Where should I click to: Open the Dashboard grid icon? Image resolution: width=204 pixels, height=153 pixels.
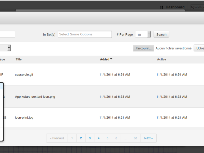[x=162, y=7]
